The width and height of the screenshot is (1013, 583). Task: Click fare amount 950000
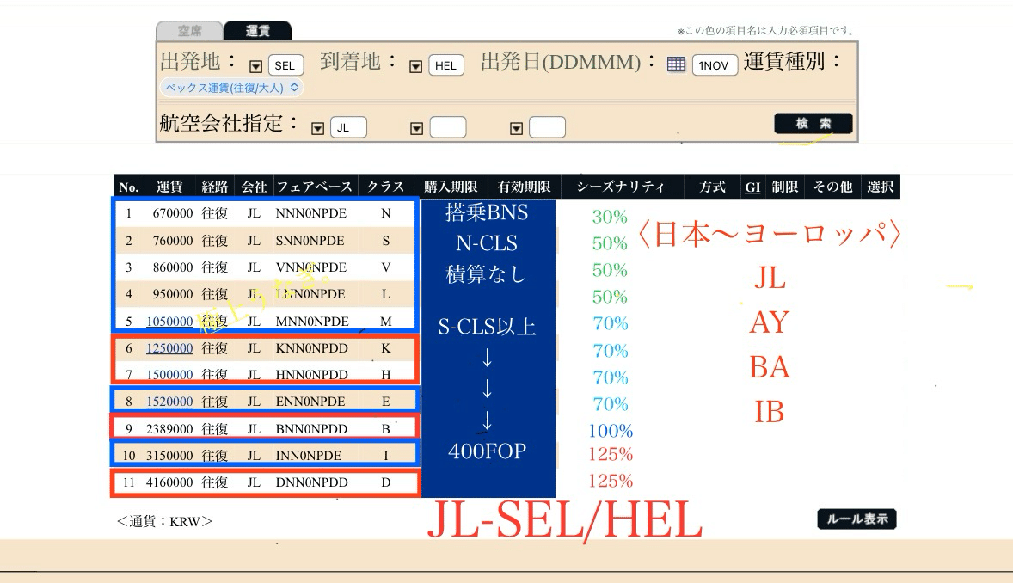click(173, 294)
